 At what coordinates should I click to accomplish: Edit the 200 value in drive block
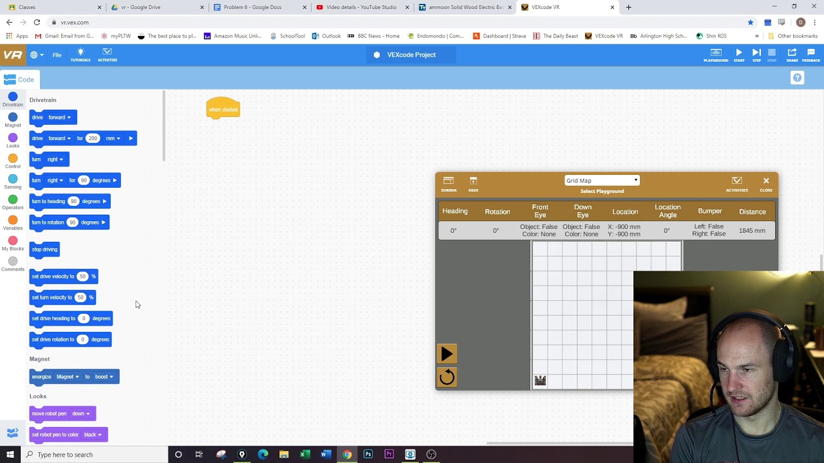click(x=93, y=138)
